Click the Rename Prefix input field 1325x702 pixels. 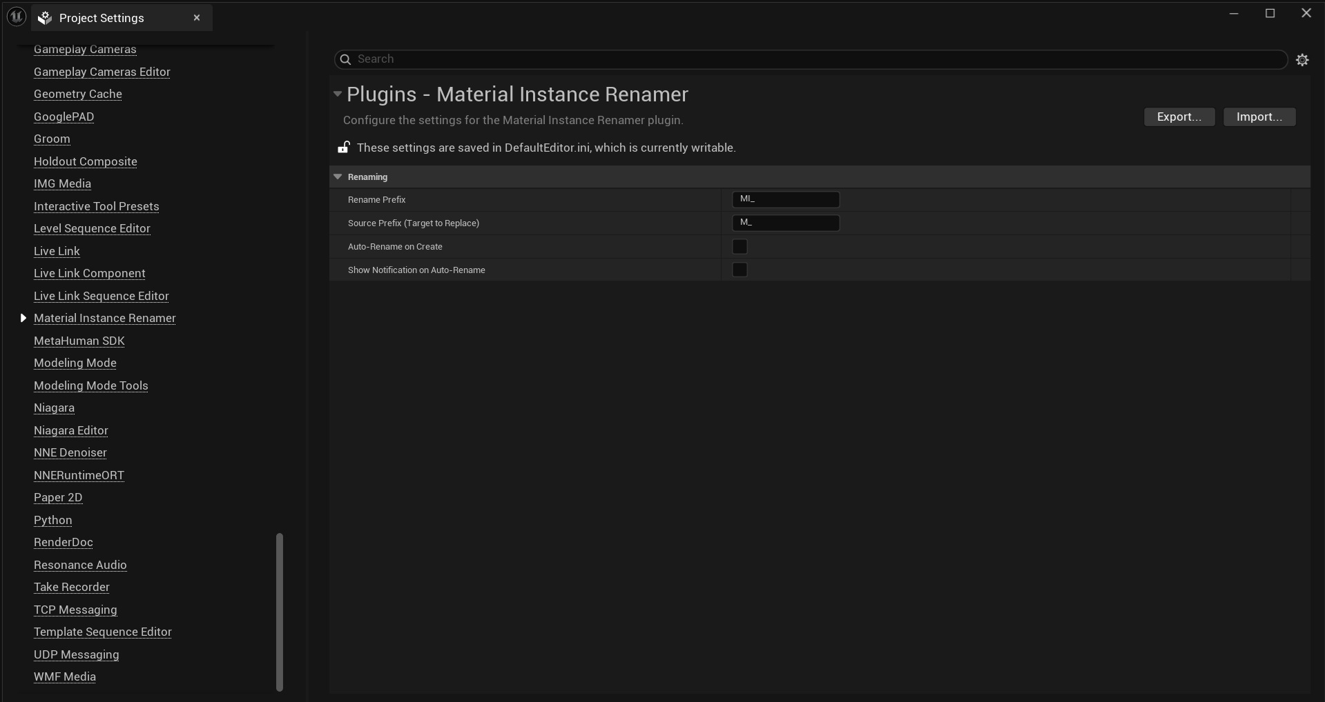coord(786,199)
